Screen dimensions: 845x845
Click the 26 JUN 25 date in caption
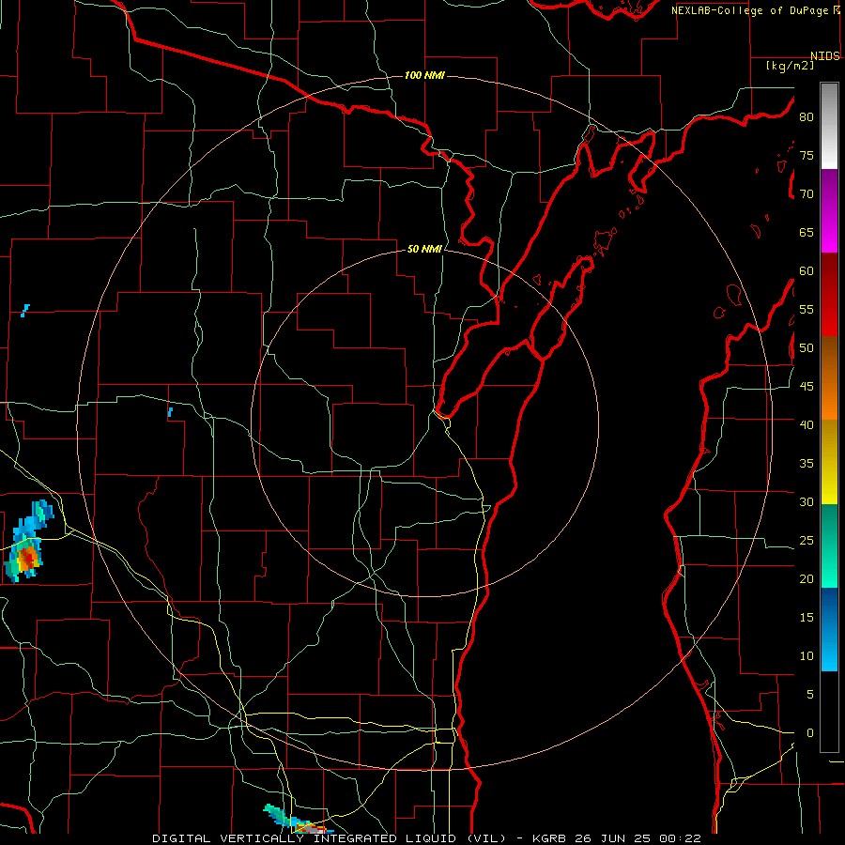click(x=612, y=838)
